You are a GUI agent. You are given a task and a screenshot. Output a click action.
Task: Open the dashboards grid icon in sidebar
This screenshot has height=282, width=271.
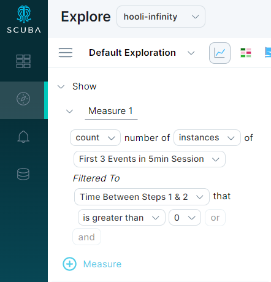pyautogui.click(x=23, y=61)
